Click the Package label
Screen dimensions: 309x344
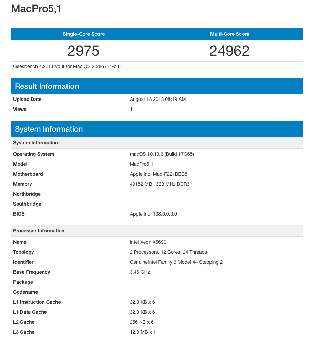[23, 282]
